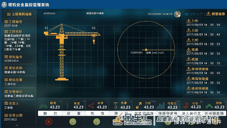Screen dimensions: 227x128
Task: Click the 幅度 arc gauge icon
Action: pyautogui.click(x=43, y=107)
